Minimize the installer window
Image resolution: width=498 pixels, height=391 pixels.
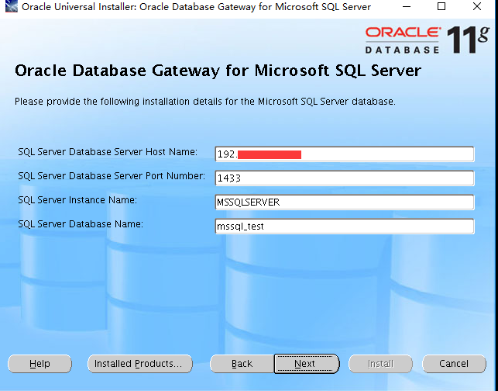407,7
